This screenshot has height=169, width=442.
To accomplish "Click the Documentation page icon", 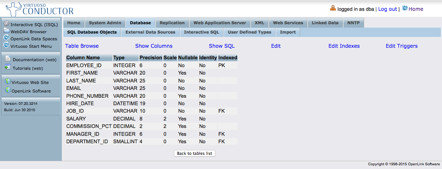I will point(8,59).
